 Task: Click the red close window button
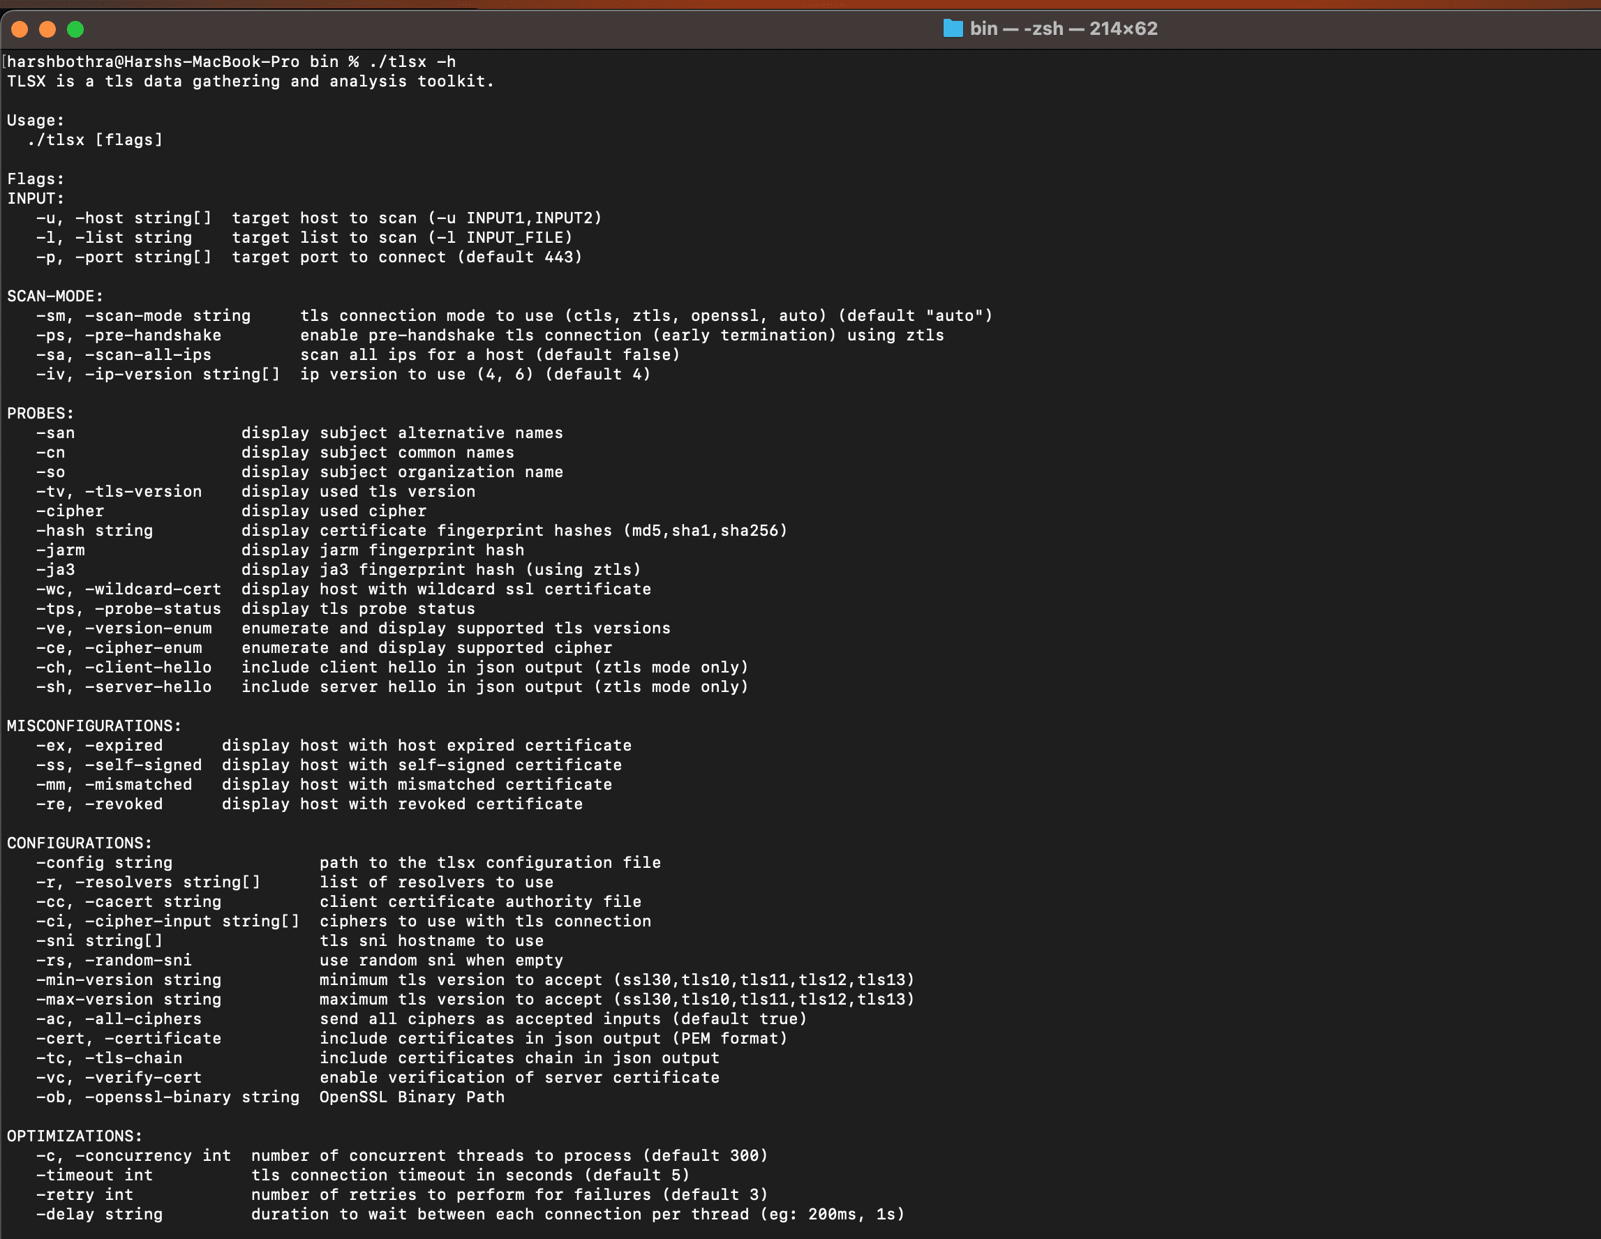point(20,29)
